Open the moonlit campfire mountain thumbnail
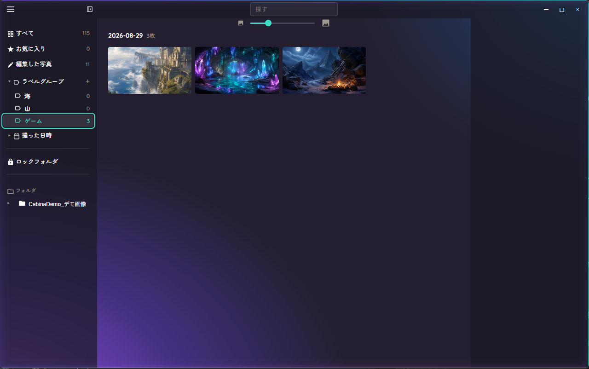The width and height of the screenshot is (589, 369). 324,70
